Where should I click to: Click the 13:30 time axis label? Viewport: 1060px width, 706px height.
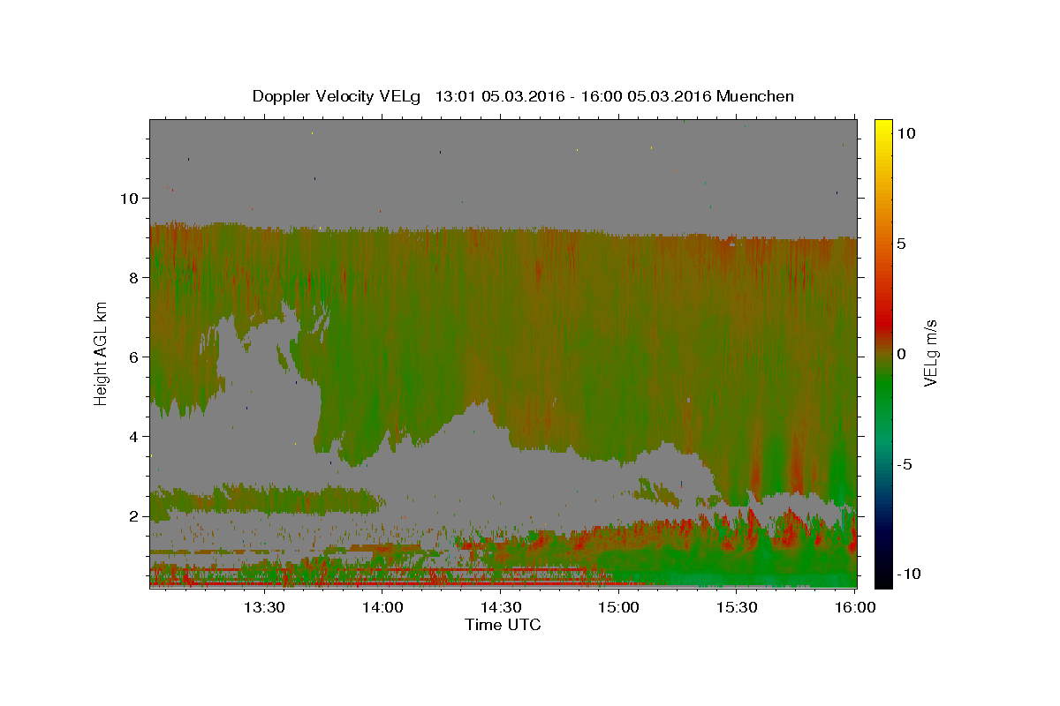(263, 607)
